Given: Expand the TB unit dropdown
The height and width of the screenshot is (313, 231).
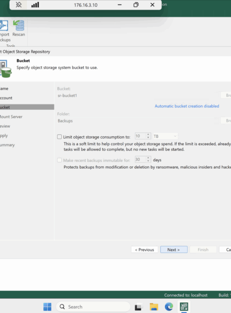Looking at the screenshot, I should 165,136.
